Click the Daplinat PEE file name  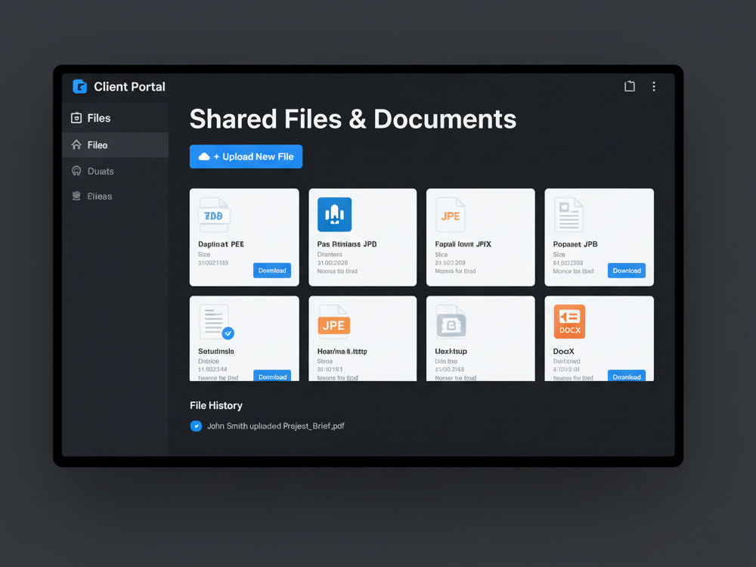point(221,244)
